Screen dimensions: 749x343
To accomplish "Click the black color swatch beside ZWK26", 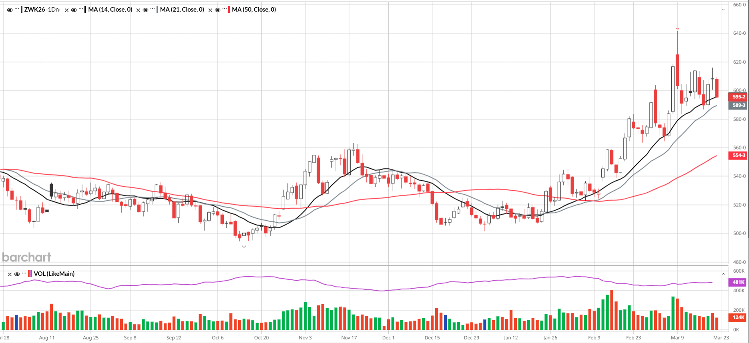I will pos(22,9).
